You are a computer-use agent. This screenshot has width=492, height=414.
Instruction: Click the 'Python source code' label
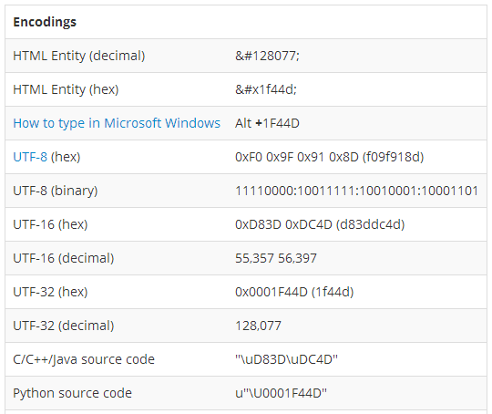pyautogui.click(x=73, y=393)
